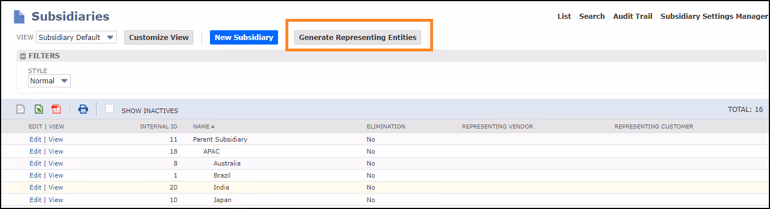The width and height of the screenshot is (770, 209).
Task: Collapse the Filters section
Action: (x=23, y=56)
